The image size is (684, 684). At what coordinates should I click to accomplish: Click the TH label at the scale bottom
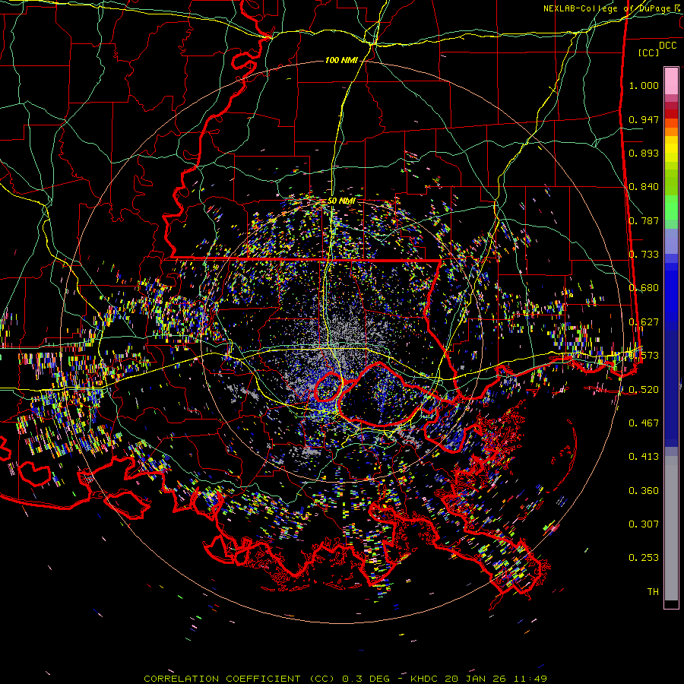click(653, 591)
